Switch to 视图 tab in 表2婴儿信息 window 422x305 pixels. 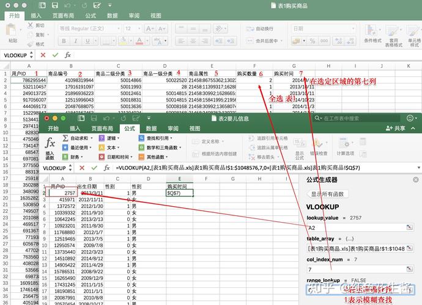[x=194, y=128]
